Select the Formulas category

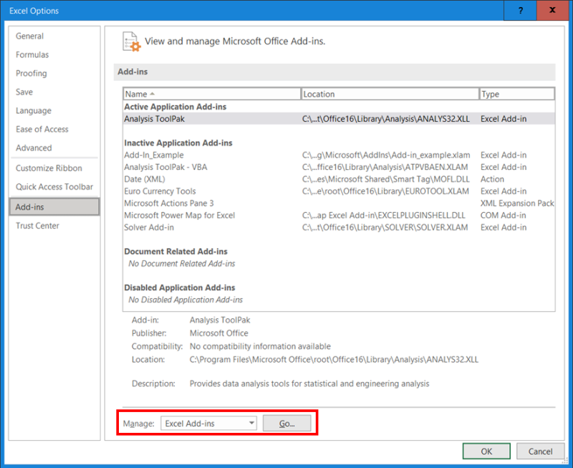[x=32, y=55]
